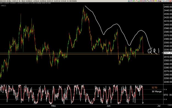Image resolution: width=172 pixels, height=108 pixels.
Task: Click the 2300.00 price axis label
Action: click(168, 60)
